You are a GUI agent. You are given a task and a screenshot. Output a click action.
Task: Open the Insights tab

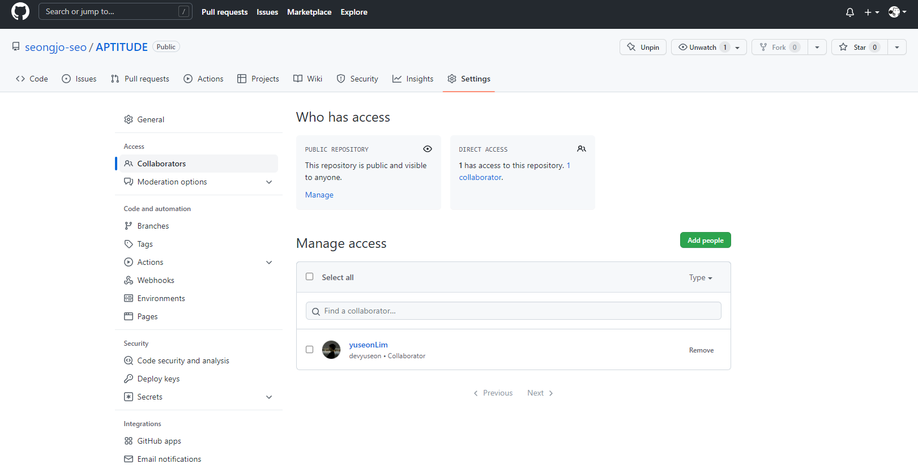coord(413,79)
